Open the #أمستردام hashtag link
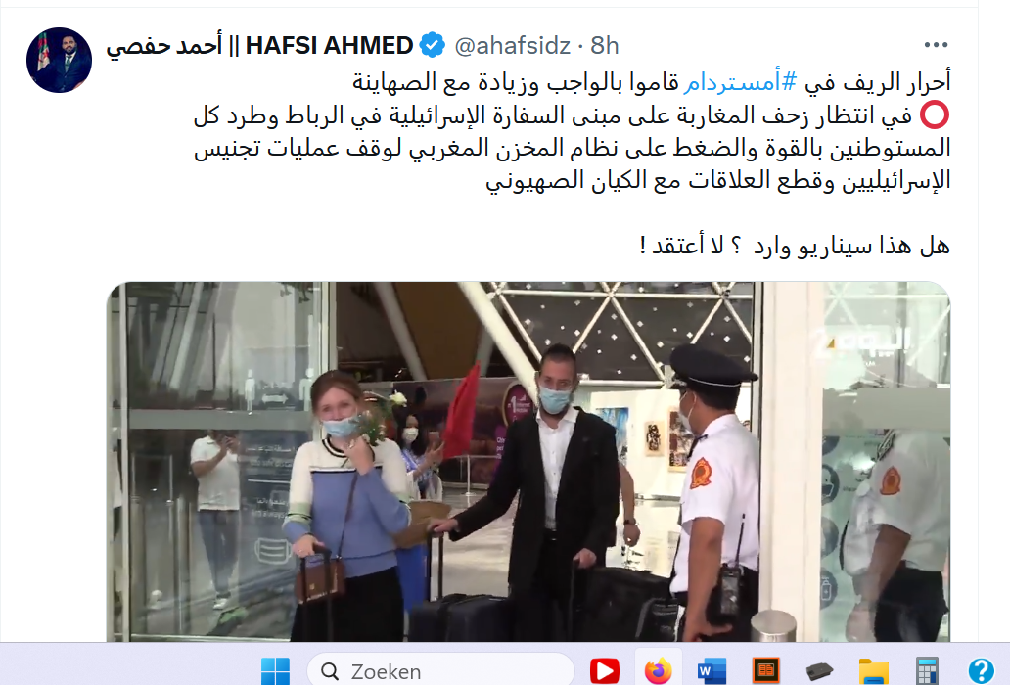This screenshot has height=685, width=1010. pyautogui.click(x=740, y=82)
